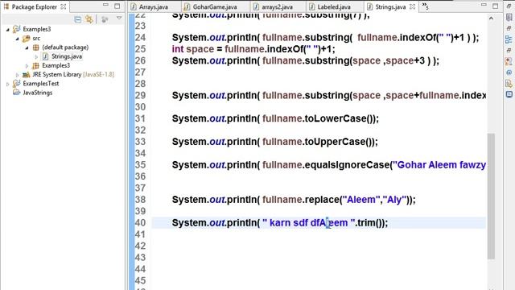The width and height of the screenshot is (515, 290).
Task: Click the Collapse All icon in Package Explorer
Action: click(78, 19)
